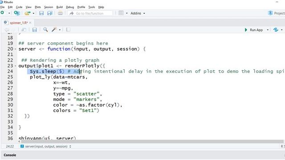The width and height of the screenshot is (285, 160).
Task: Open the publish options dropdown arrow
Action: click(x=282, y=30)
